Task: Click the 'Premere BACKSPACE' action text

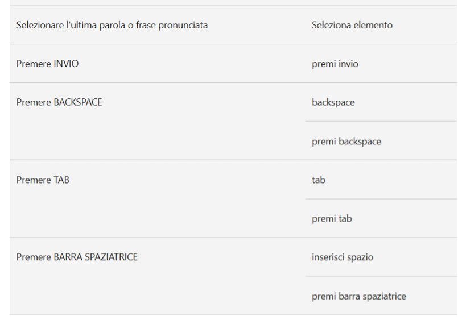Action: (59, 103)
